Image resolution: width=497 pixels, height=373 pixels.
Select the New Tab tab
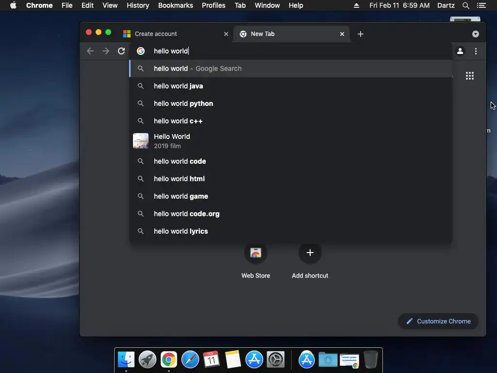(292, 34)
